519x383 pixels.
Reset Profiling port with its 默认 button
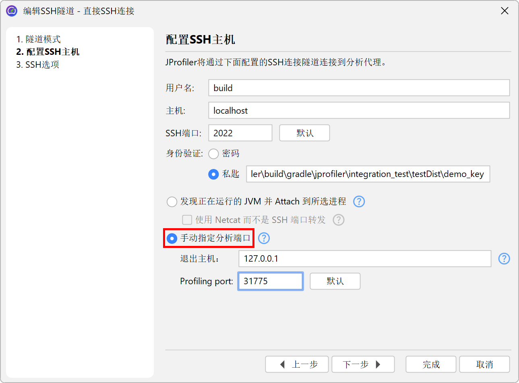coord(335,281)
